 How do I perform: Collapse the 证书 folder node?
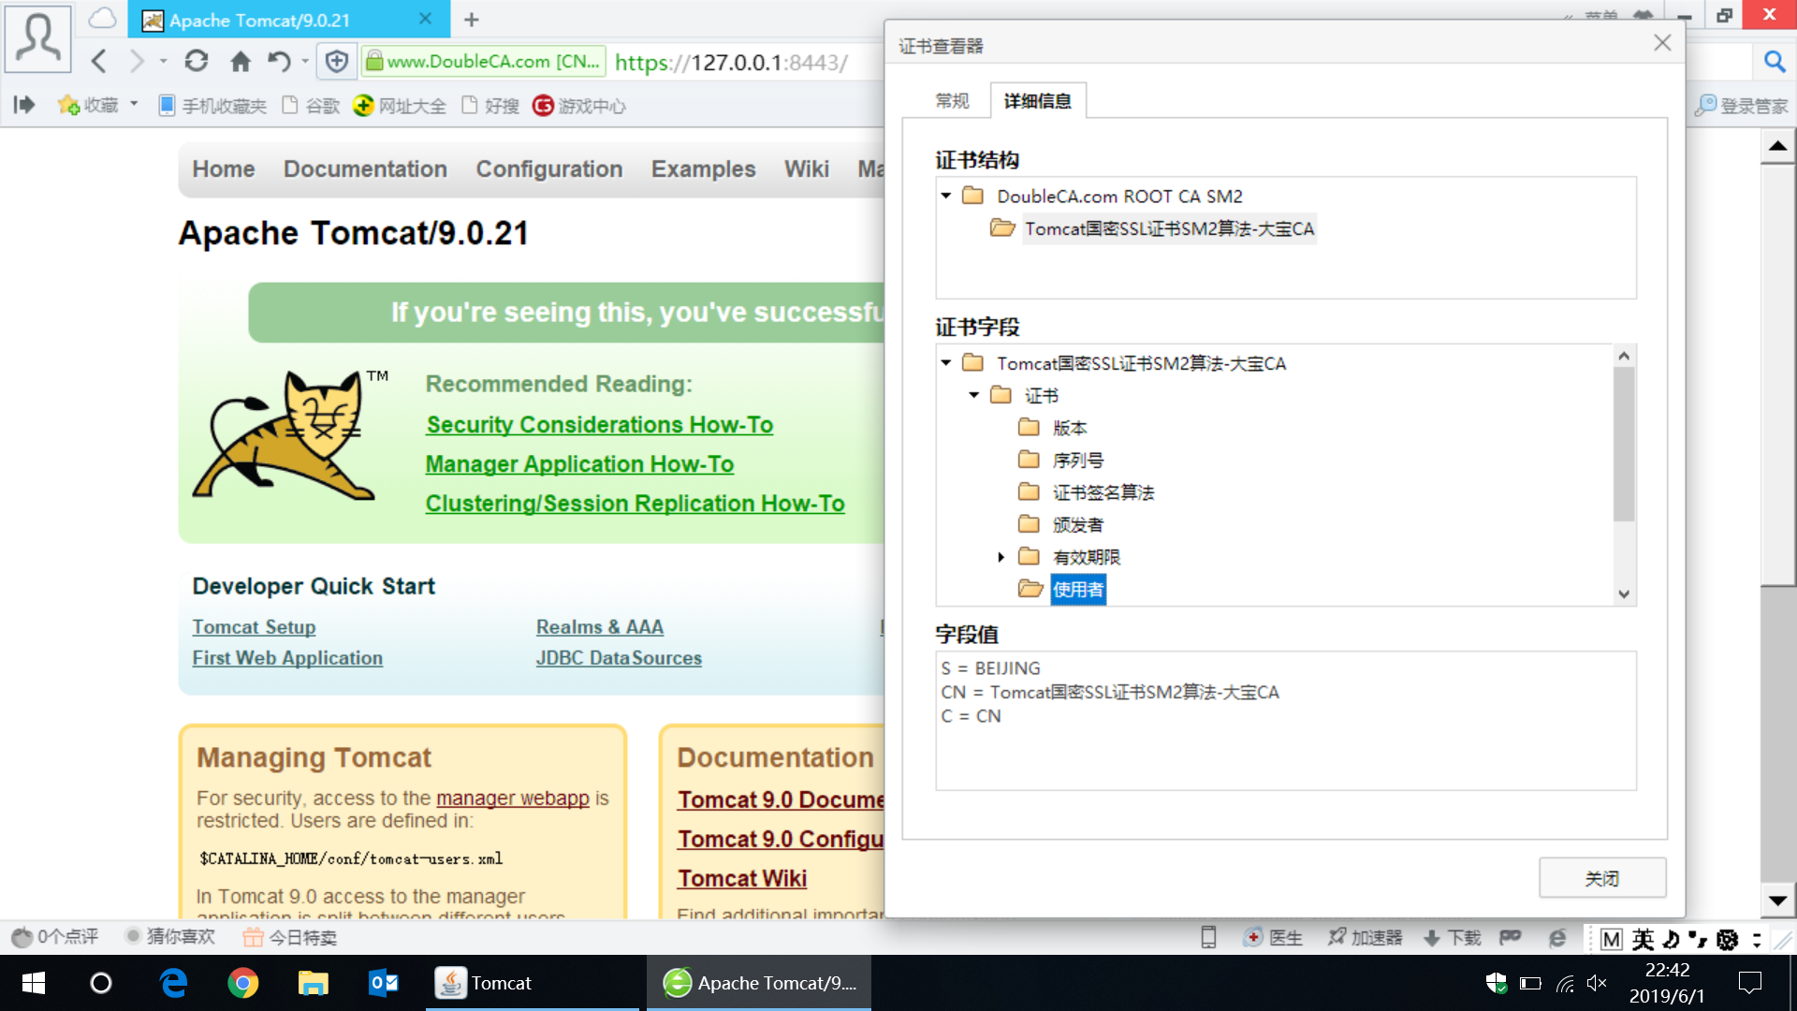[x=974, y=395]
